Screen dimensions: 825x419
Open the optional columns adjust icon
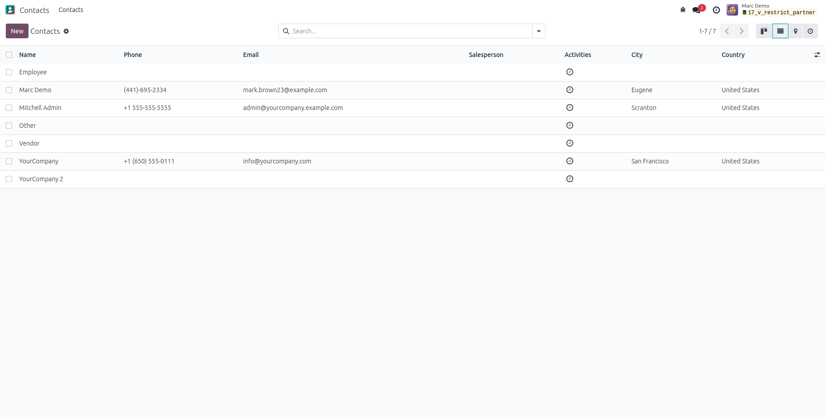coord(817,55)
